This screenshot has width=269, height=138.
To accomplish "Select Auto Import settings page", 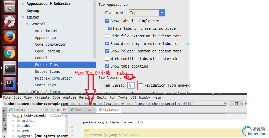I will pyautogui.click(x=46, y=31).
